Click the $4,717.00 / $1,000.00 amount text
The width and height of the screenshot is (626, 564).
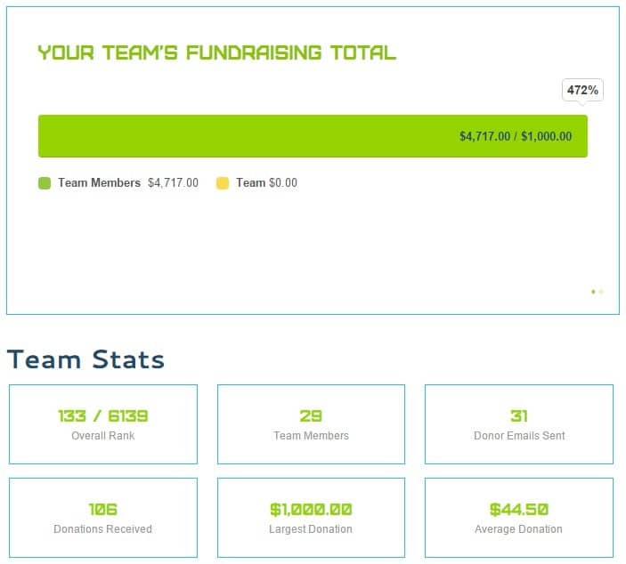516,136
